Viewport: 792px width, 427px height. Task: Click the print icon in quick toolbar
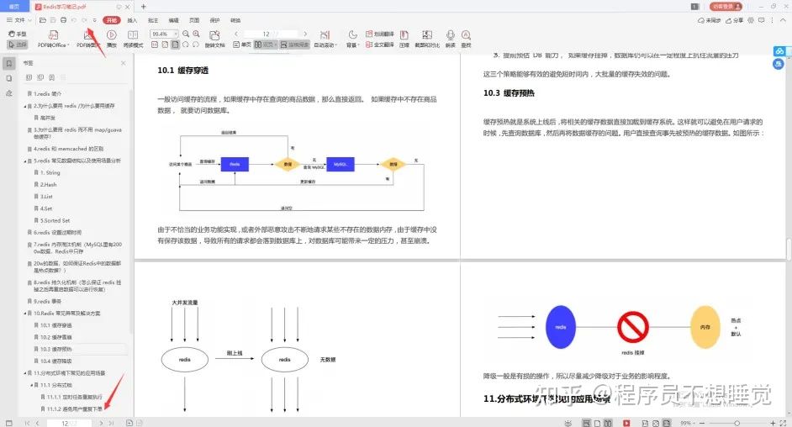(63, 20)
